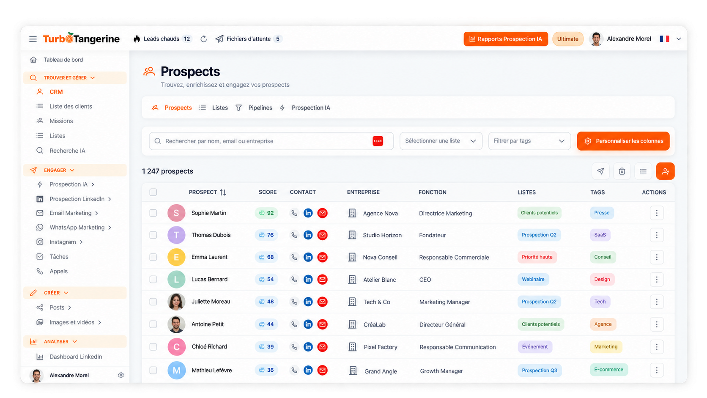Open Chloé Richard LinkedIn icon
Screen dimensions: 707x398
click(308, 347)
